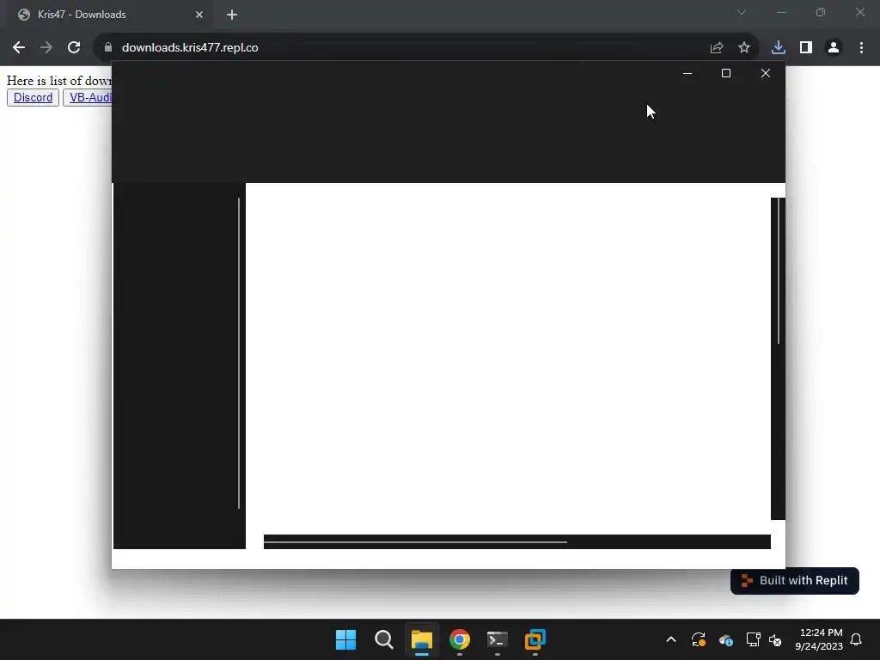Screen dimensions: 880x660
Task: Click the left panel's vertical scrollbar
Action: click(x=239, y=353)
